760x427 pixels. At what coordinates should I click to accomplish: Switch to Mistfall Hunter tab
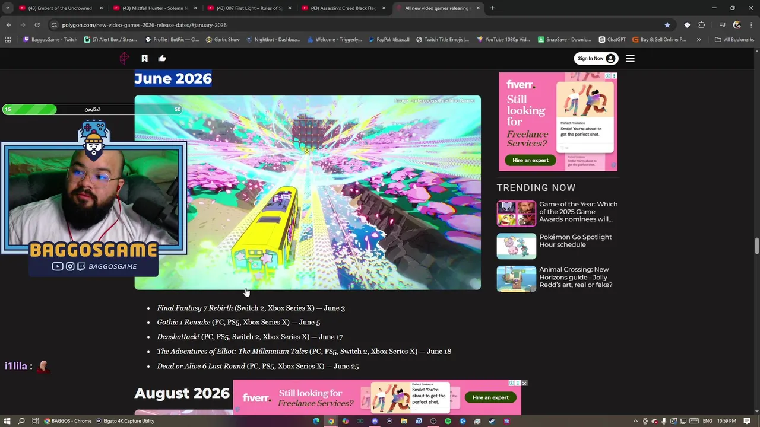[156, 8]
